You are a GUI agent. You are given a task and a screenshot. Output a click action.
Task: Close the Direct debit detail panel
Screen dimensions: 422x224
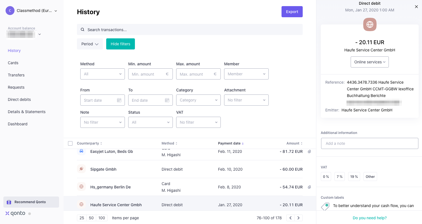click(416, 7)
